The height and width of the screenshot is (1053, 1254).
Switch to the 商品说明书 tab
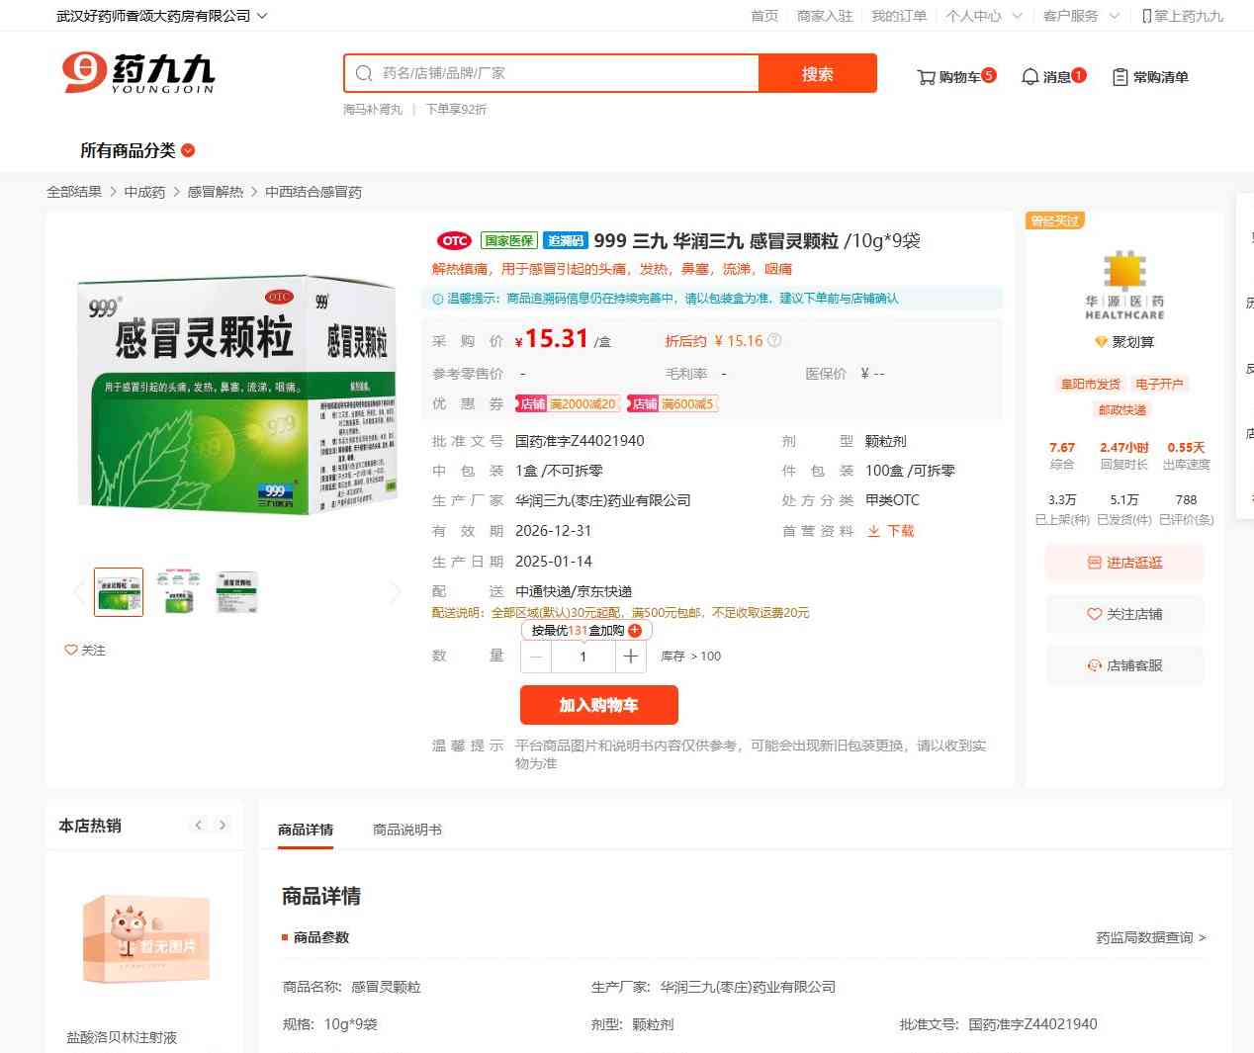point(406,830)
